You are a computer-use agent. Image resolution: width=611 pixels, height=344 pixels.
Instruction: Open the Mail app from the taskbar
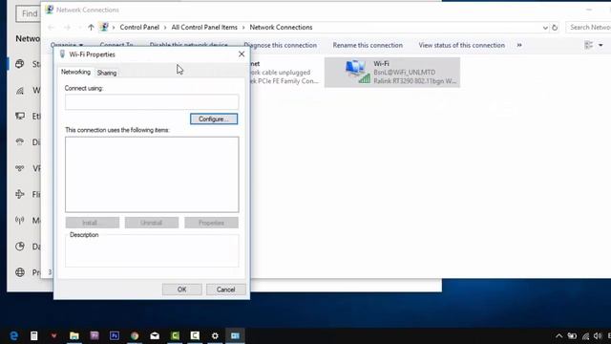(x=155, y=335)
